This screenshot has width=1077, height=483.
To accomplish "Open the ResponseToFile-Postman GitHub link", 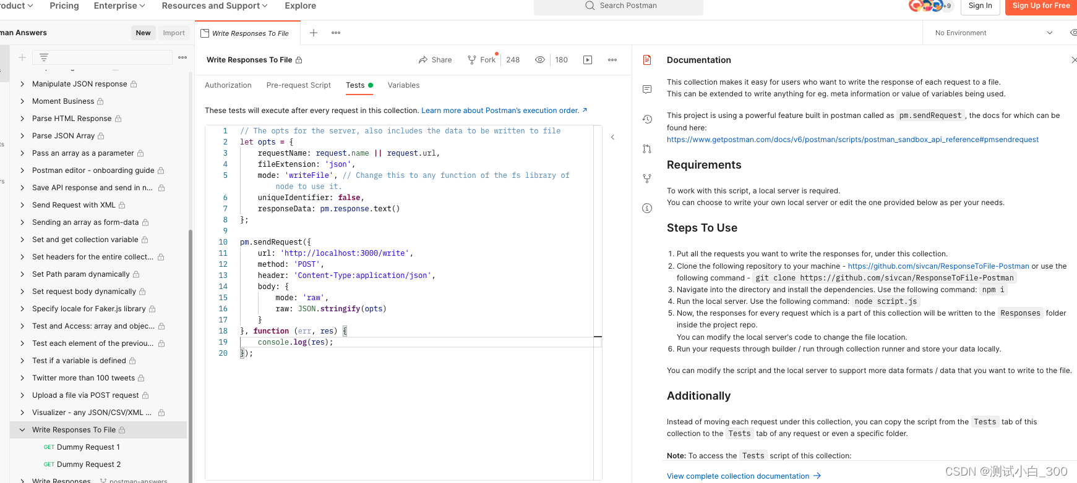I will (x=938, y=266).
